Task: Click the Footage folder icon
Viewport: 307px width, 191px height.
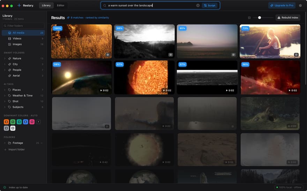Action: pyautogui.click(x=9, y=143)
